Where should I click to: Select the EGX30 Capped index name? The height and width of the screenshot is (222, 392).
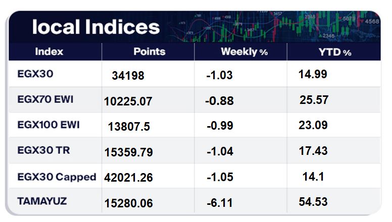pyautogui.click(x=56, y=176)
